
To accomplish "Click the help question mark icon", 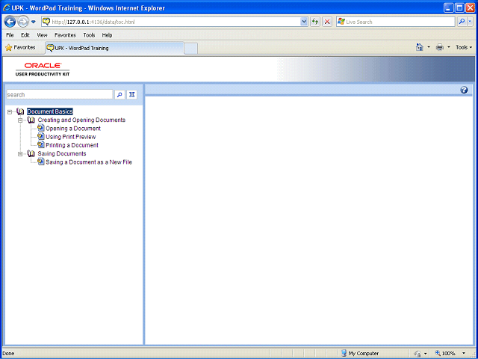I will pos(464,90).
